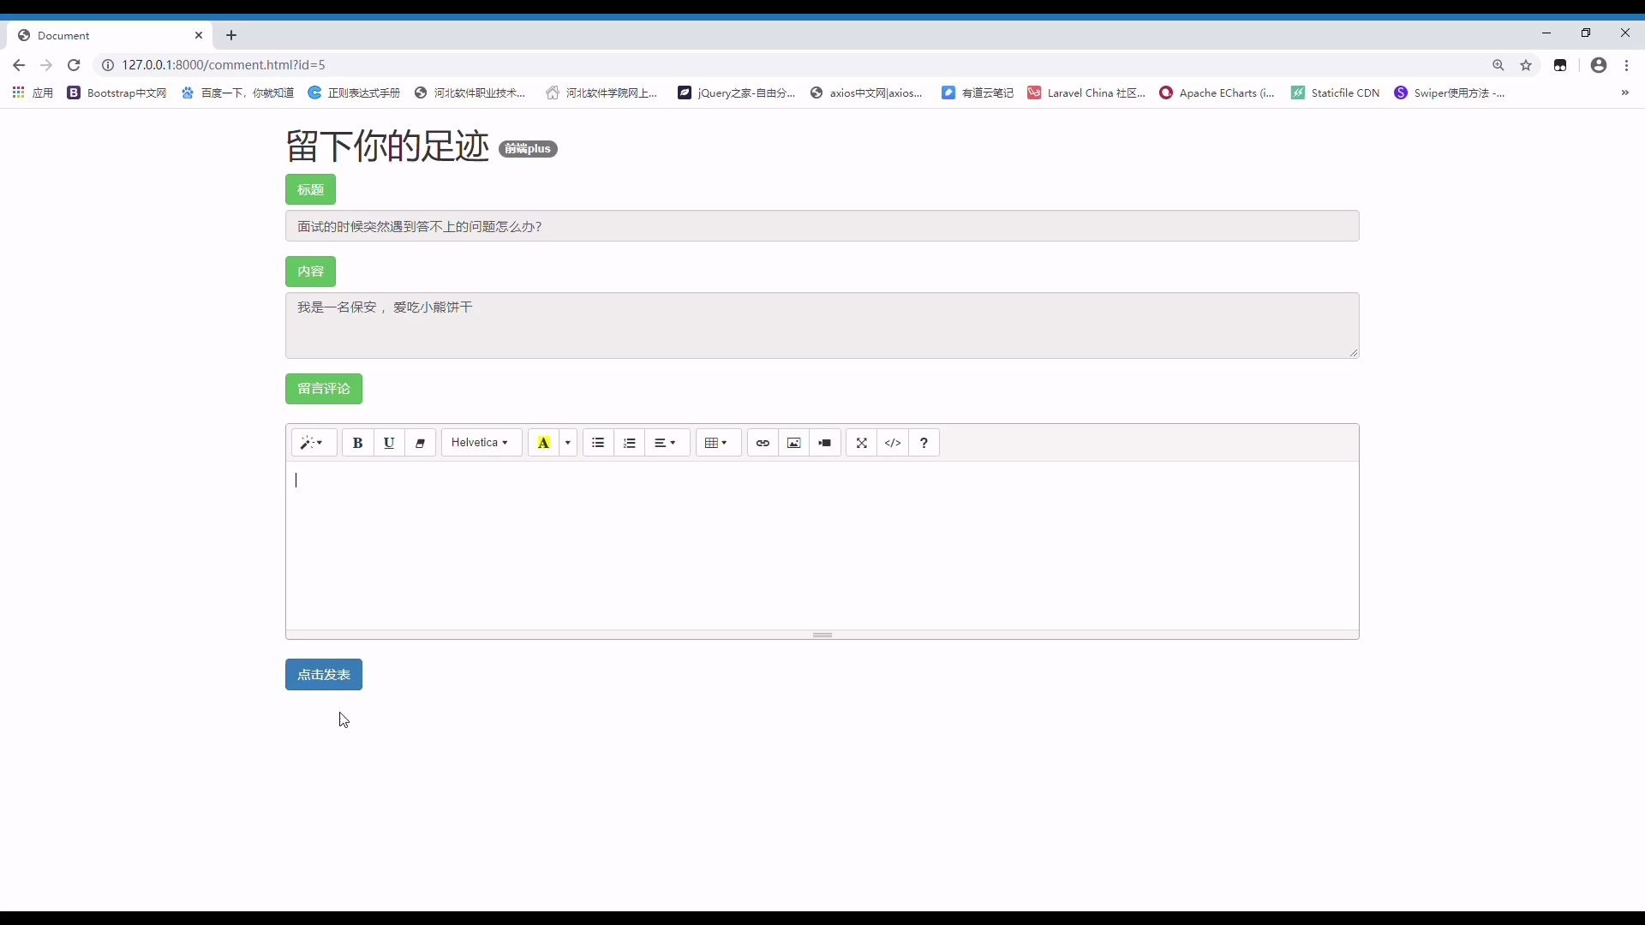The width and height of the screenshot is (1645, 925).
Task: Insert a hyperlink in editor
Action: pos(763,443)
